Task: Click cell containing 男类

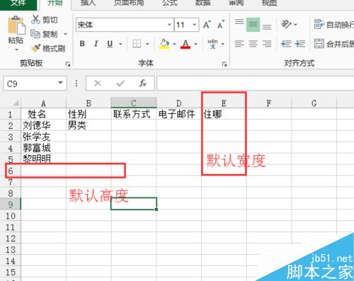Action: point(88,125)
